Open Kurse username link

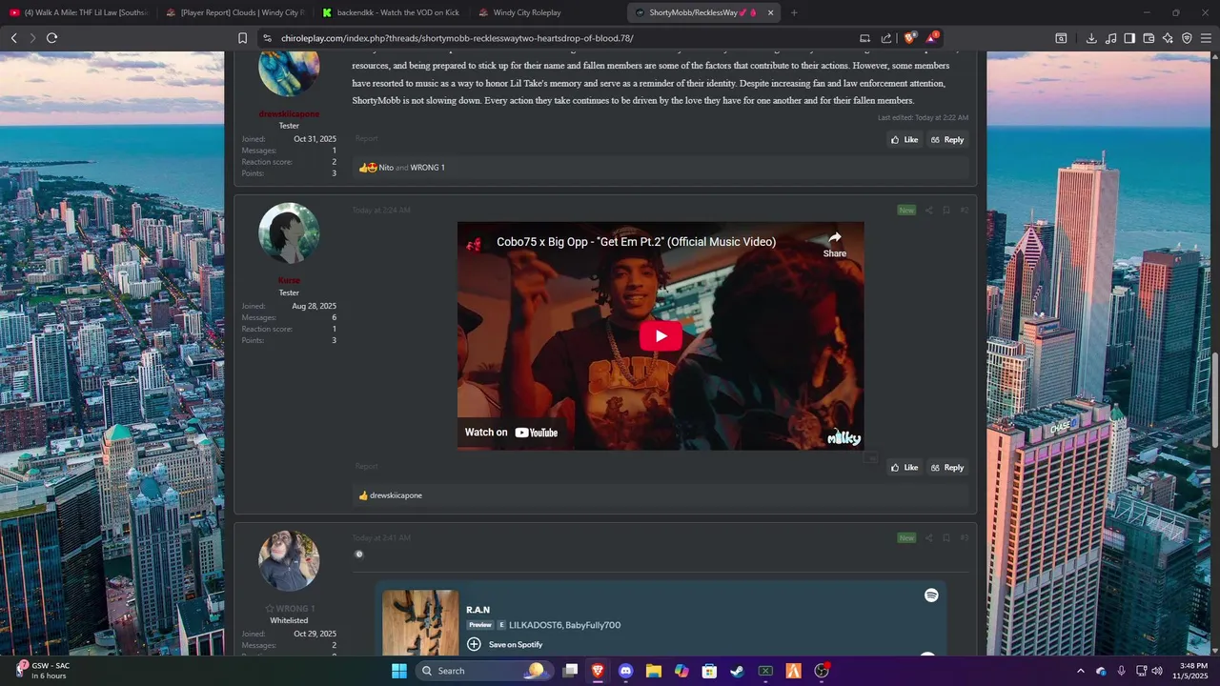pos(289,281)
